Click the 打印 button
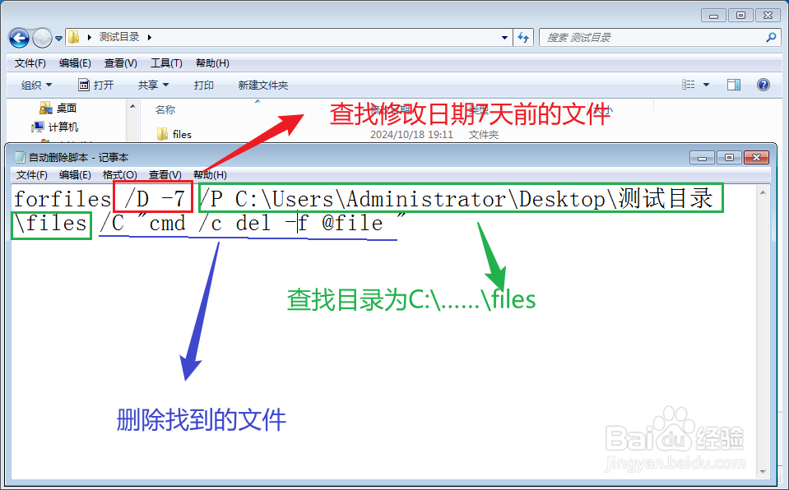789x490 pixels. 203,84
